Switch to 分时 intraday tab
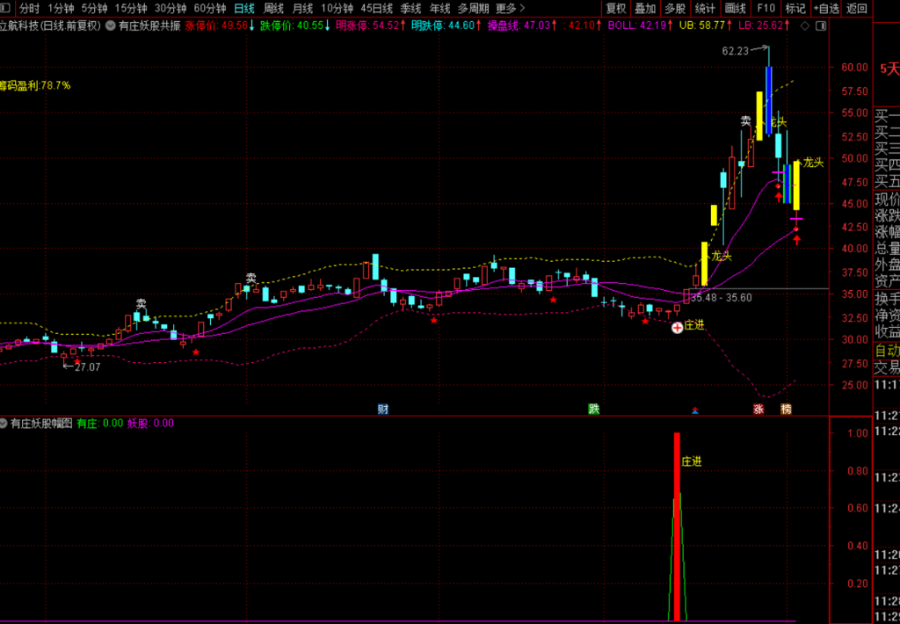Screen dimensions: 900x624 point(30,8)
